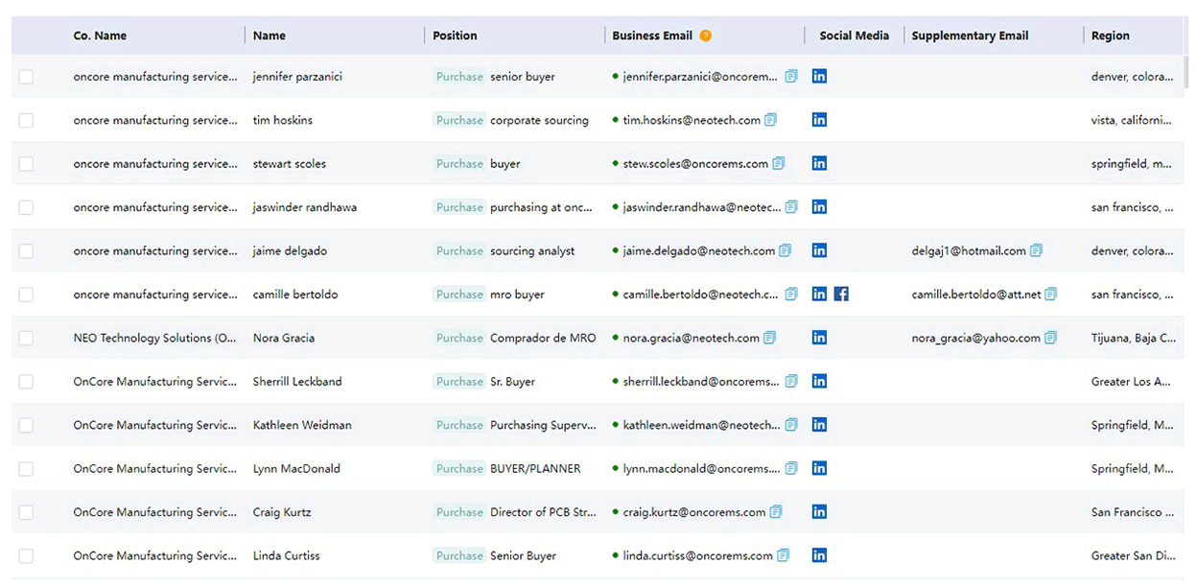Copy jennifer parzanici's business email
This screenshot has width=1197, height=588.
coord(791,77)
